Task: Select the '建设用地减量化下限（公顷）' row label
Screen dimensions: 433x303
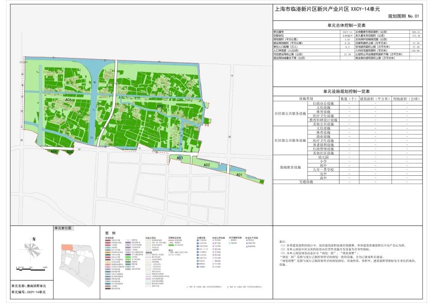Action: point(290,58)
